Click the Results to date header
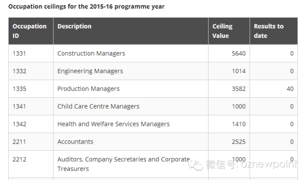The width and height of the screenshot is (307, 180). pyautogui.click(x=274, y=31)
